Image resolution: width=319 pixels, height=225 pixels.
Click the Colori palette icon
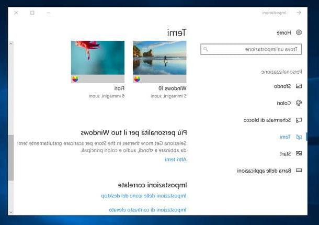(x=299, y=103)
